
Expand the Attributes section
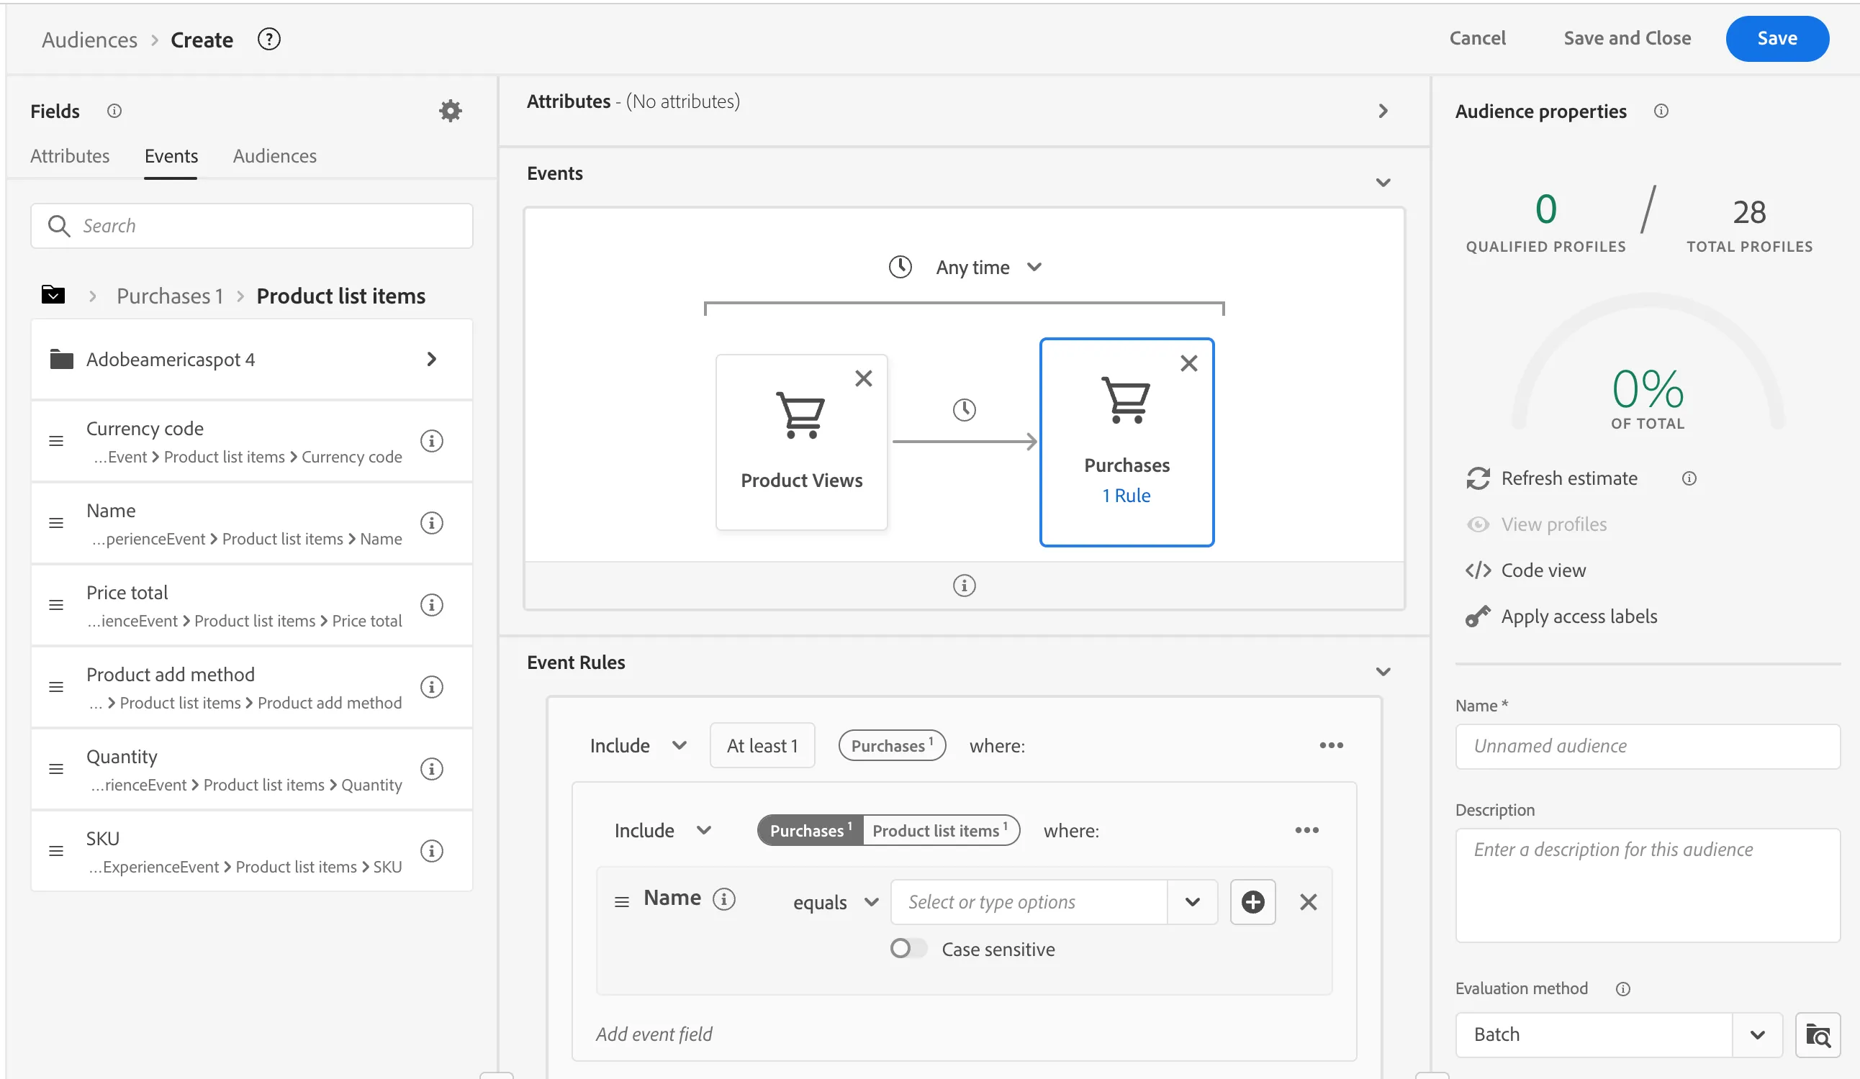coord(1383,111)
